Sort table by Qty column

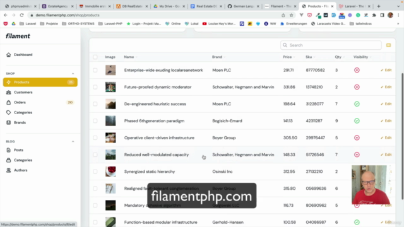[340, 57]
